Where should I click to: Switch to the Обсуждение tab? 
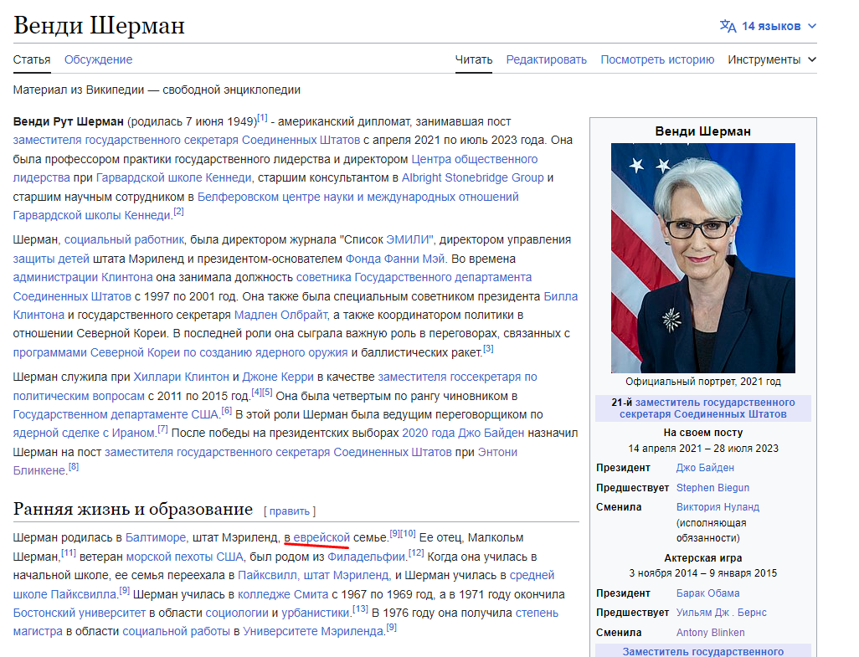point(98,59)
